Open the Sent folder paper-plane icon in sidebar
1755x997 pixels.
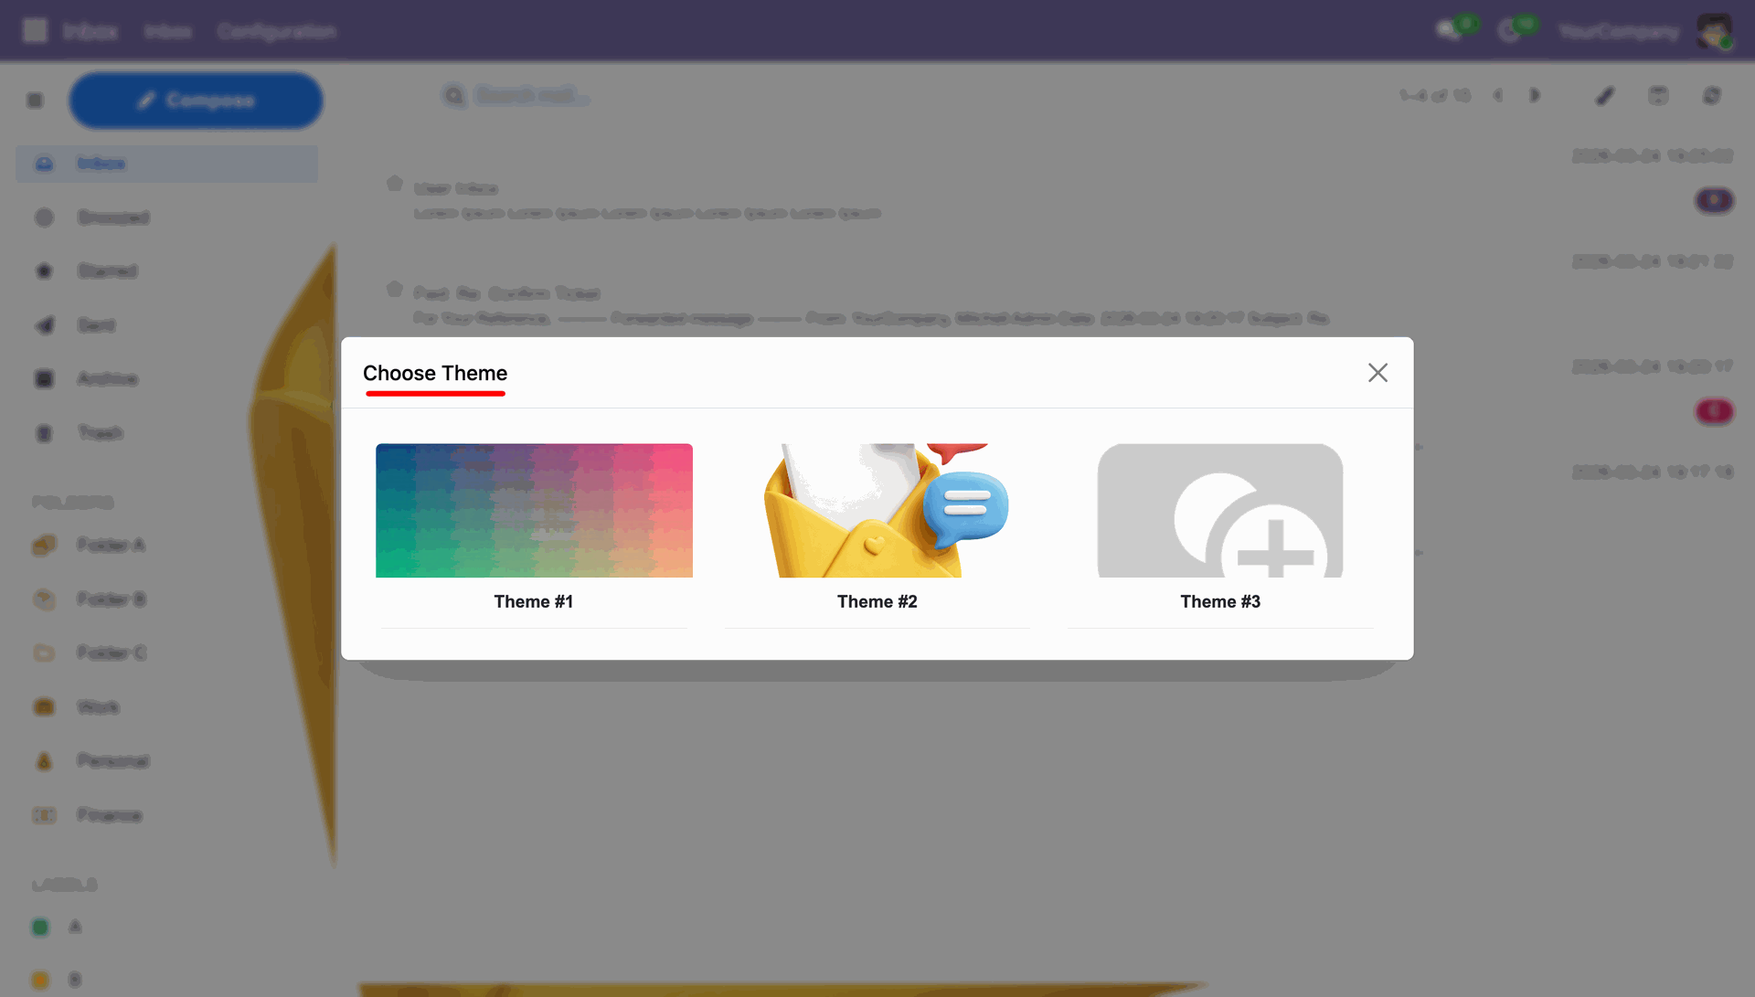(x=44, y=324)
